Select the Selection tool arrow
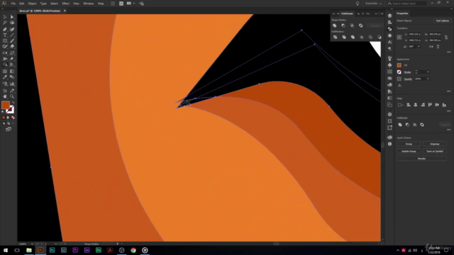Viewport: 454px width, 255px height. tap(5, 17)
